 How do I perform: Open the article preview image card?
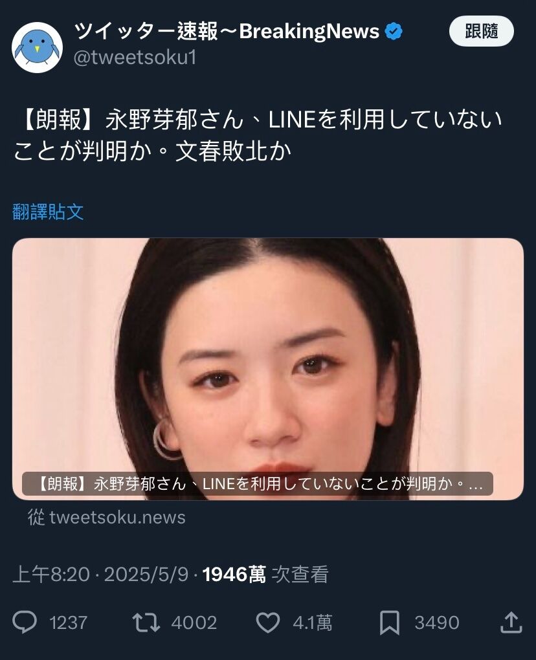268,369
